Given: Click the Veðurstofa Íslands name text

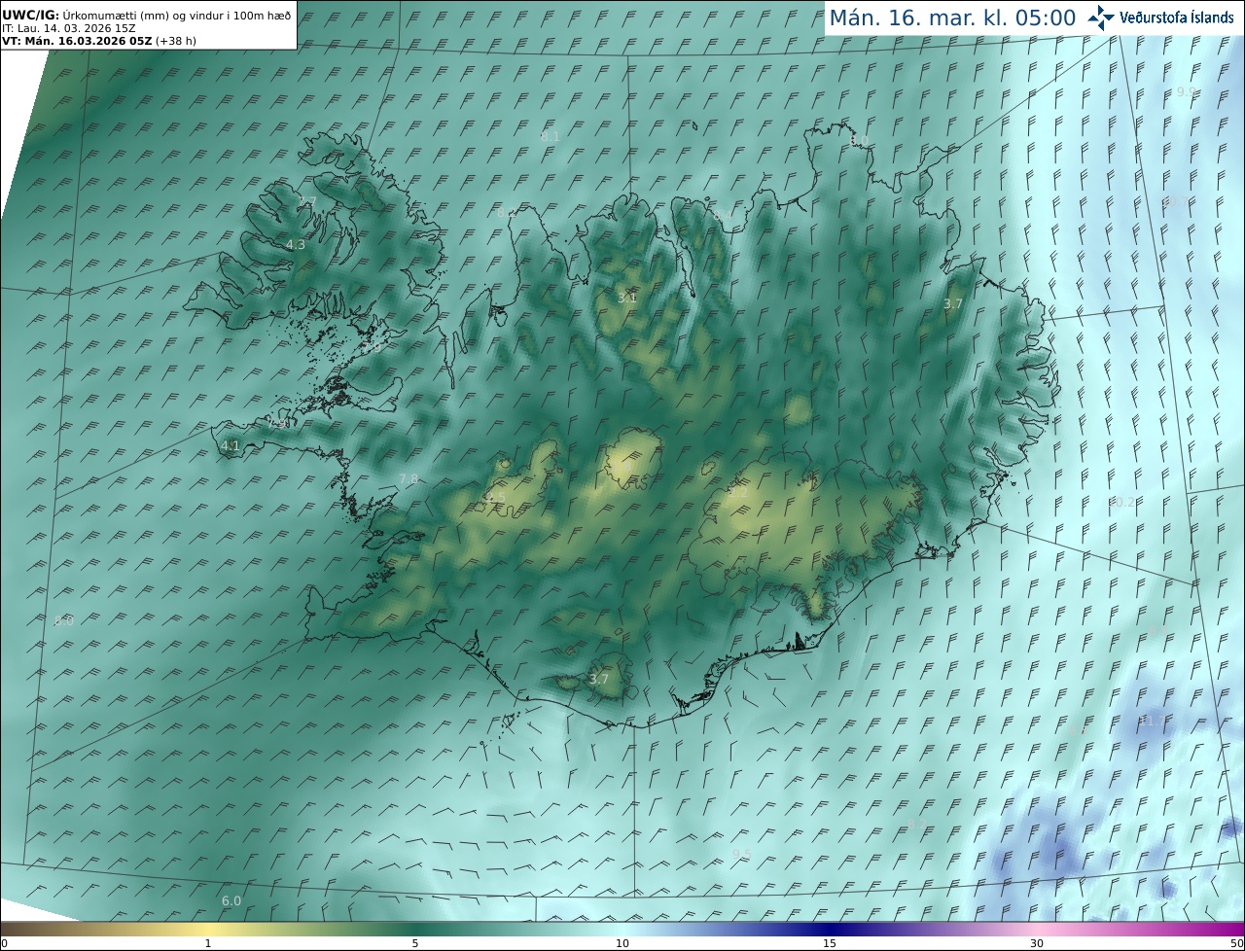Looking at the screenshot, I should coord(1177,18).
